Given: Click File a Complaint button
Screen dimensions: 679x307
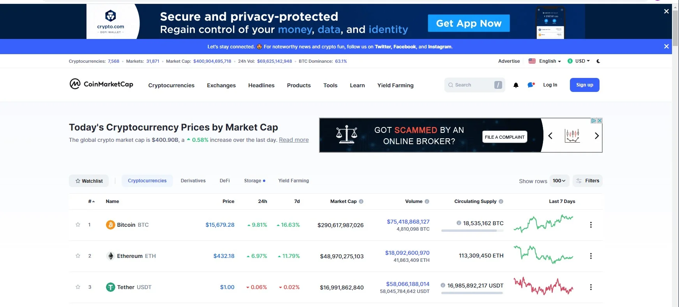Looking at the screenshot, I should [x=505, y=137].
